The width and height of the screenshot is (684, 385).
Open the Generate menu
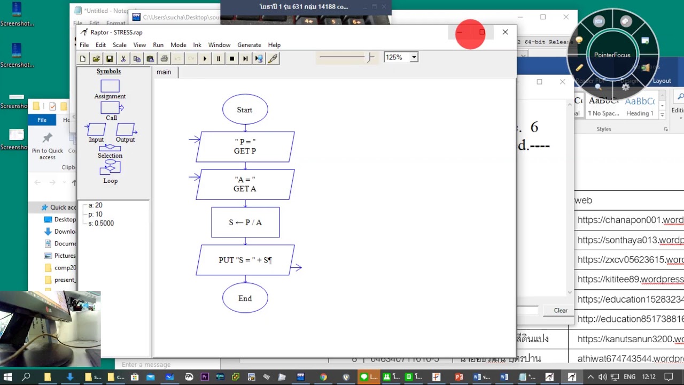(249, 45)
